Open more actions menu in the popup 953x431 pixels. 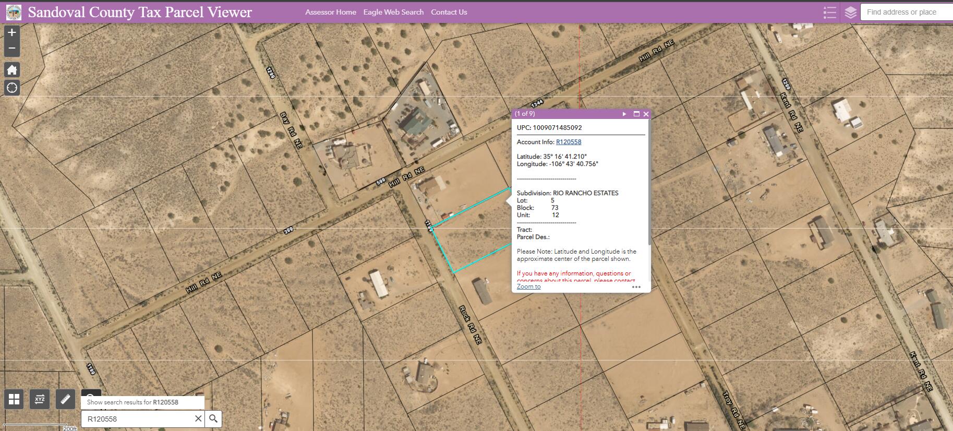point(636,286)
